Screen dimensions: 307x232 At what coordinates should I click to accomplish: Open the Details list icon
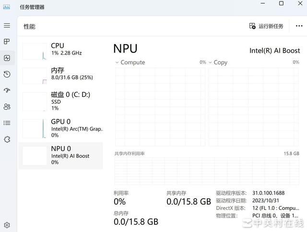(x=7, y=123)
